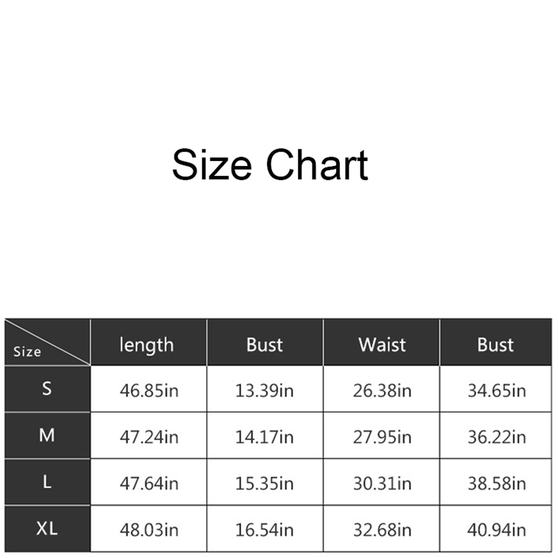Viewport: 558px width, 558px height.
Task: Click the "Size" corner header cell
Action: [28, 351]
